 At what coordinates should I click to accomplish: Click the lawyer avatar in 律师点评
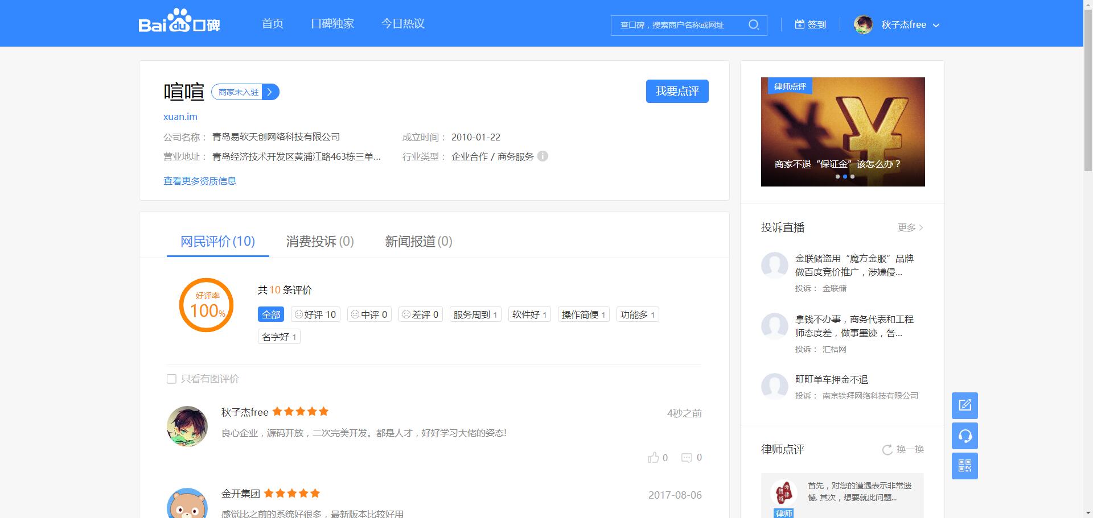[x=783, y=492]
